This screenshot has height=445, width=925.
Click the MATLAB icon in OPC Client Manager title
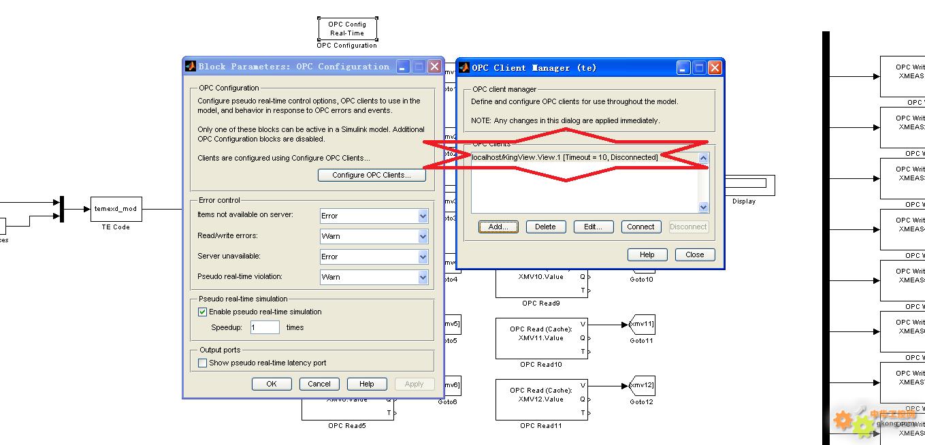pyautogui.click(x=464, y=67)
